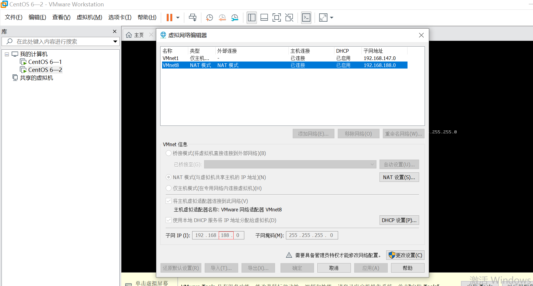Select the 仅主机模式 radio button
The image size is (533, 286).
(168, 188)
